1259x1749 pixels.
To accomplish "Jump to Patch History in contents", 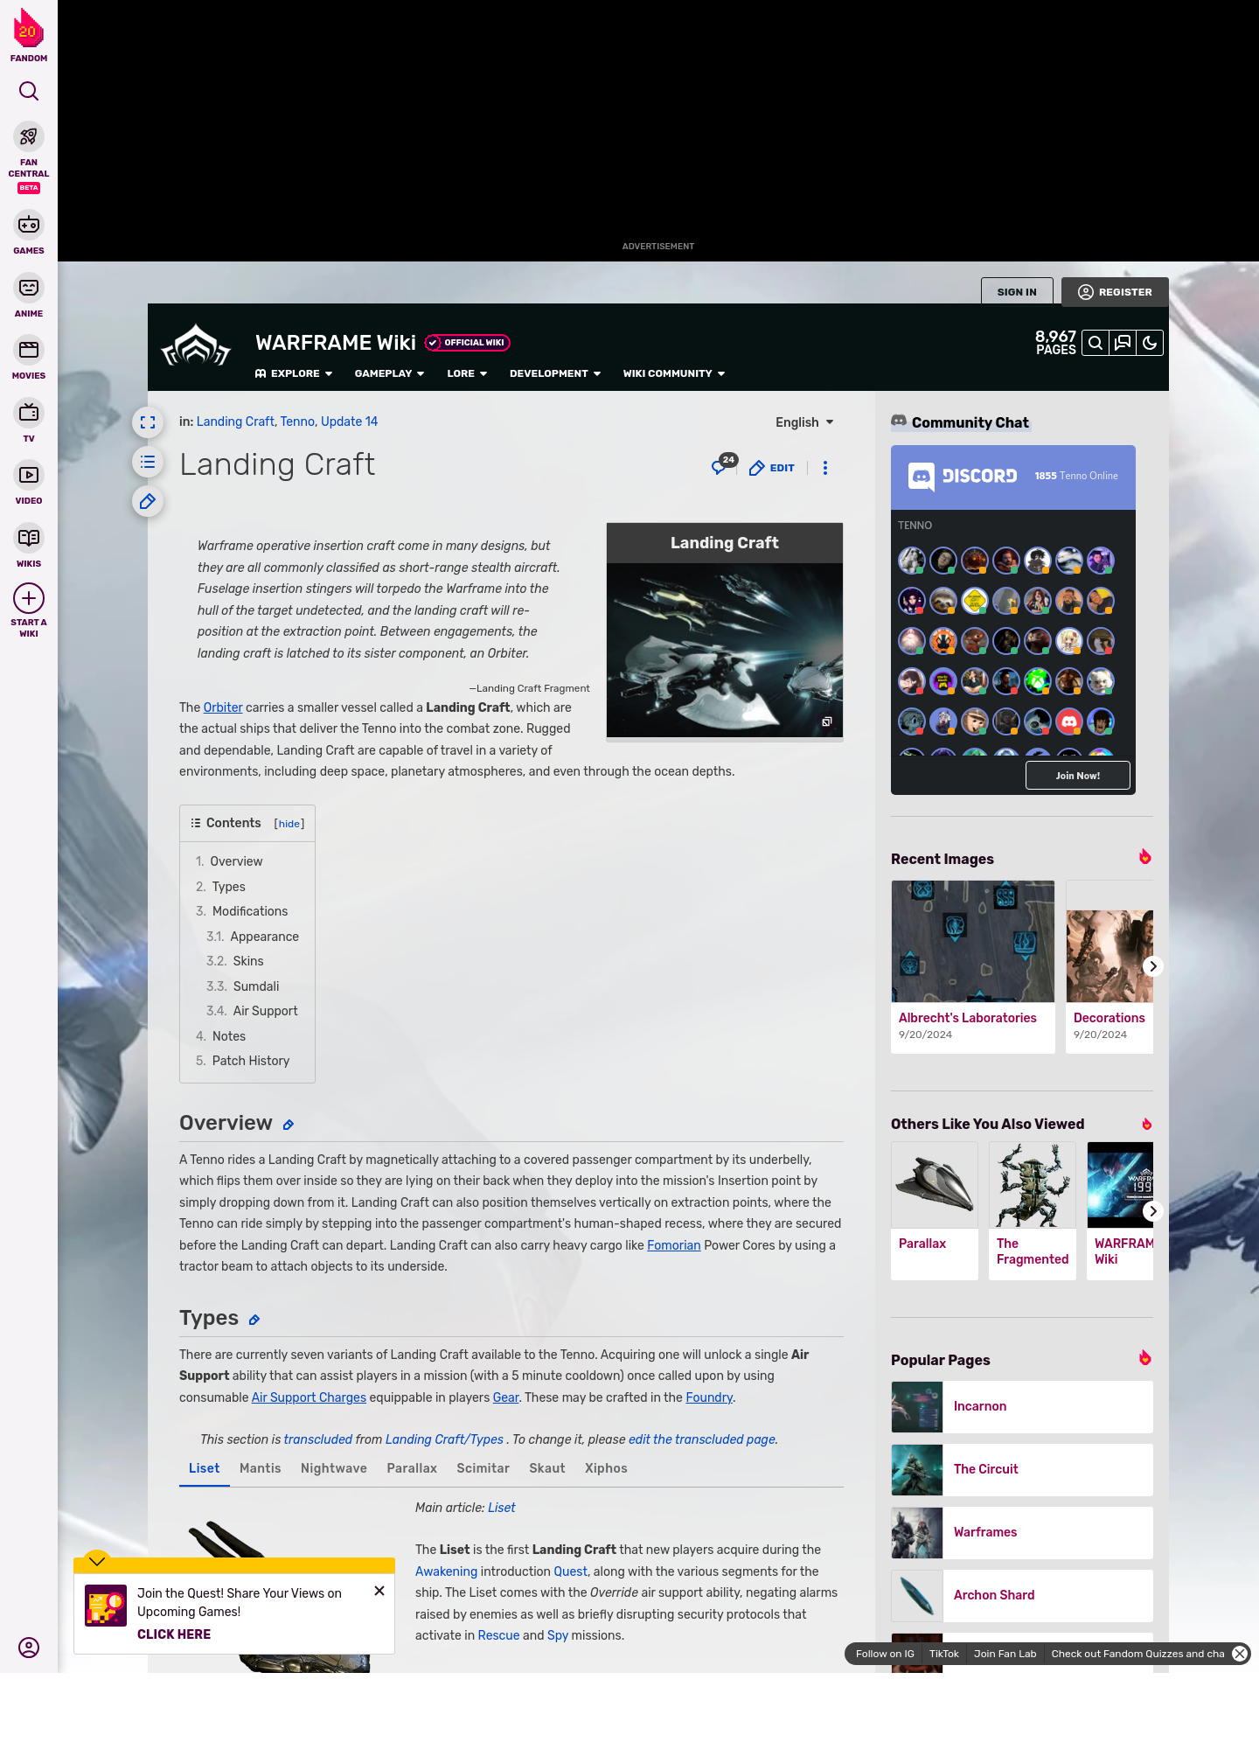I will point(251,1061).
